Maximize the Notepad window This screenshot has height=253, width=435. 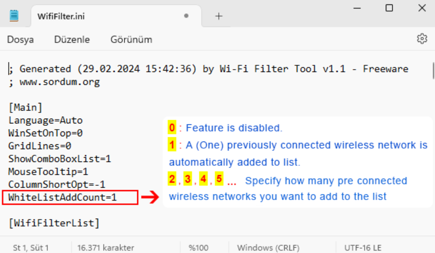pyautogui.click(x=389, y=8)
